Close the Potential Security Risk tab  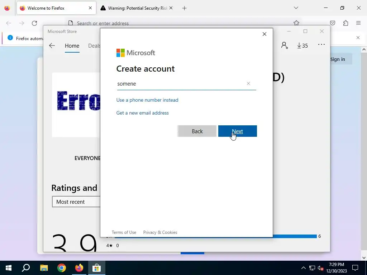point(171,8)
